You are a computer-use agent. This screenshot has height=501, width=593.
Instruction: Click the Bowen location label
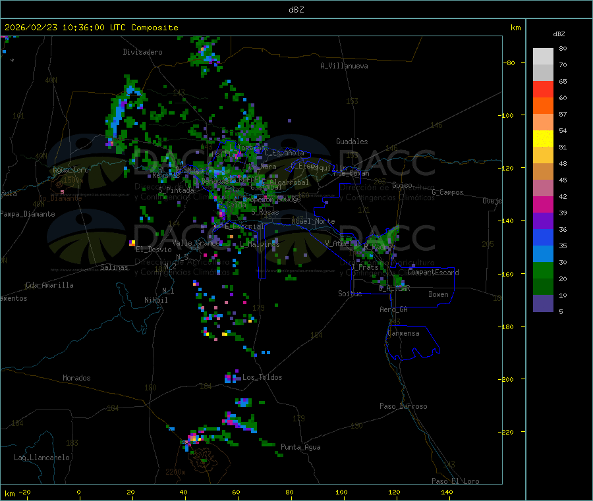(438, 294)
